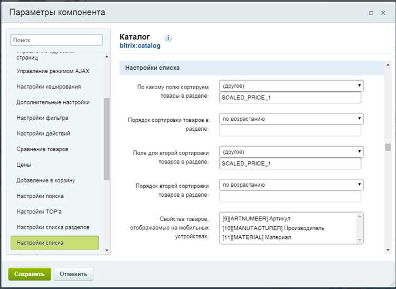The height and width of the screenshot is (289, 396).
Task: Click the Поиск search field
Action: pyautogui.click(x=56, y=40)
